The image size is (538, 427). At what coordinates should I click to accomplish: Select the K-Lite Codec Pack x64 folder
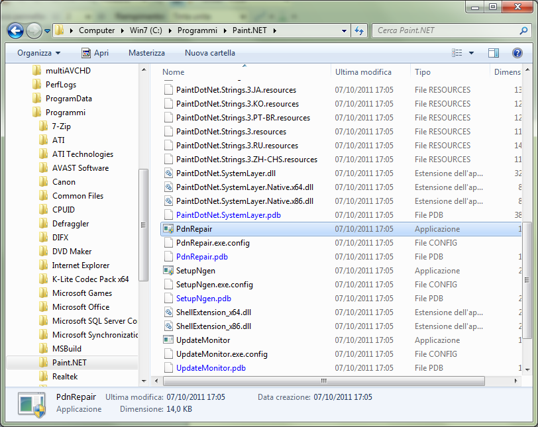[90, 279]
